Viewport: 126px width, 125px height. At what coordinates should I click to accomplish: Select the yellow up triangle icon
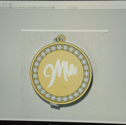(x=13, y=7)
